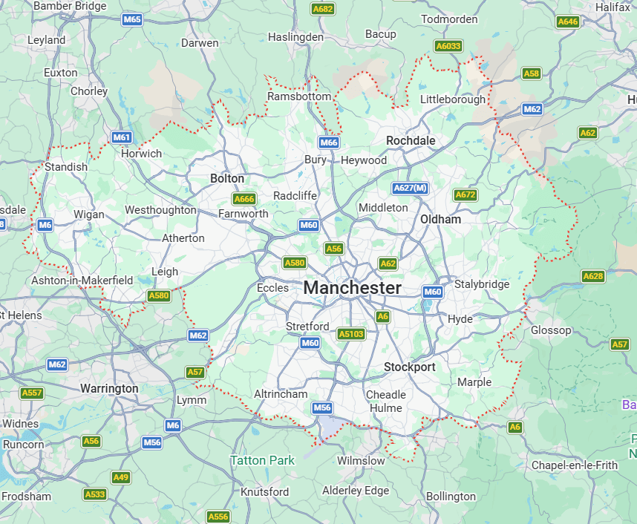Click the Manchester city label
This screenshot has height=524, width=637.
[353, 287]
